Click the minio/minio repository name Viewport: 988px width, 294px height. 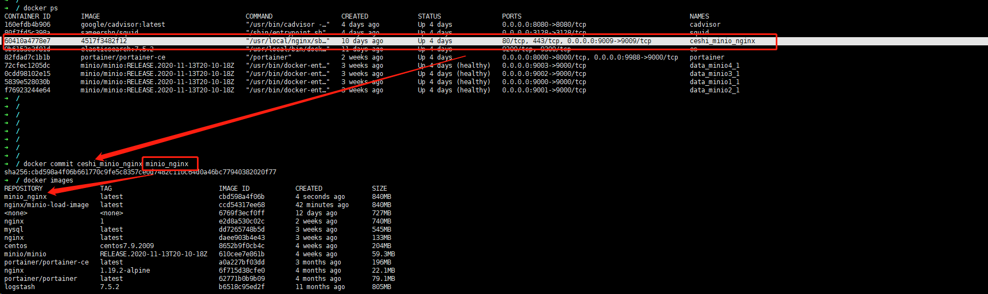click(x=25, y=254)
